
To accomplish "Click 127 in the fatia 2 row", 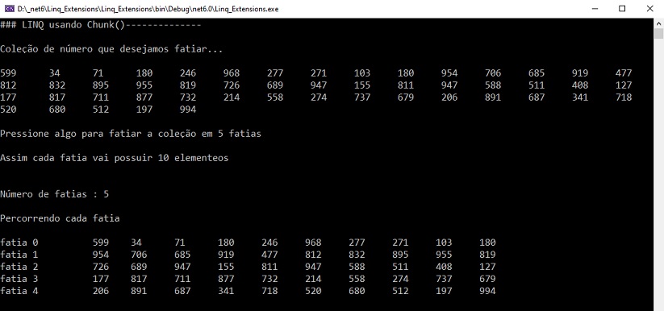I will 487,267.
